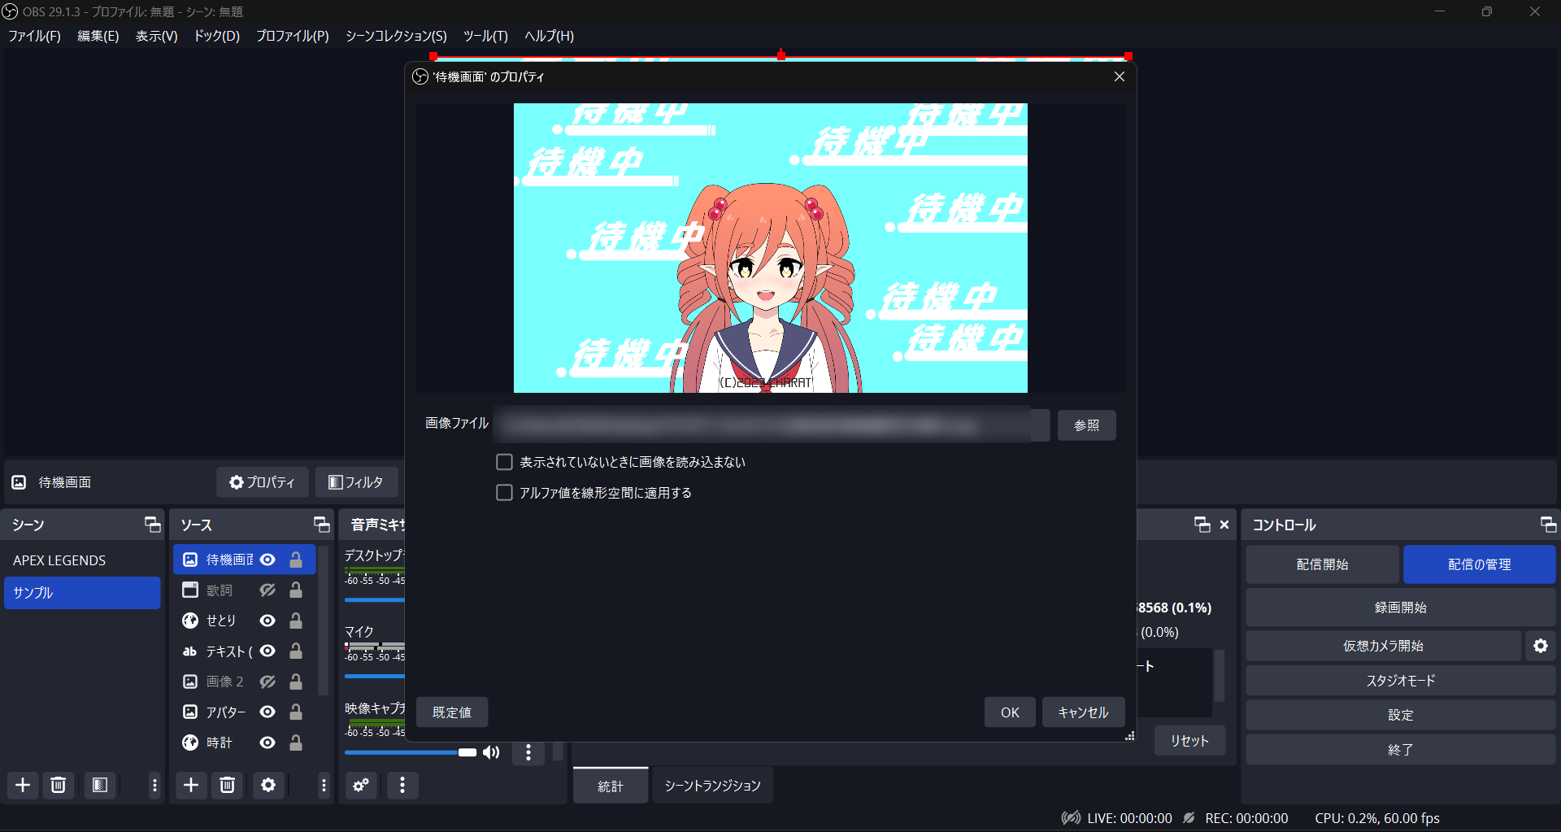1561x832 pixels.
Task: Hide the 待機画面 source with eye icon
Action: click(x=267, y=560)
